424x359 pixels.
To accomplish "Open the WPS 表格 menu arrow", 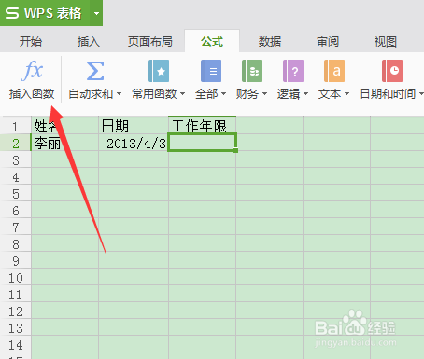I will (x=96, y=13).
